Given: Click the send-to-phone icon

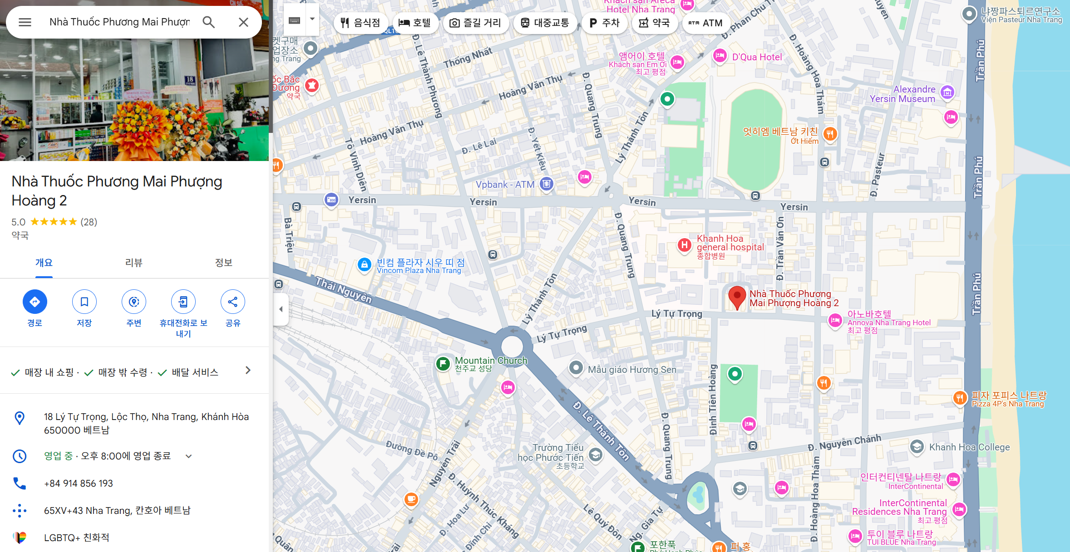Looking at the screenshot, I should pos(183,302).
